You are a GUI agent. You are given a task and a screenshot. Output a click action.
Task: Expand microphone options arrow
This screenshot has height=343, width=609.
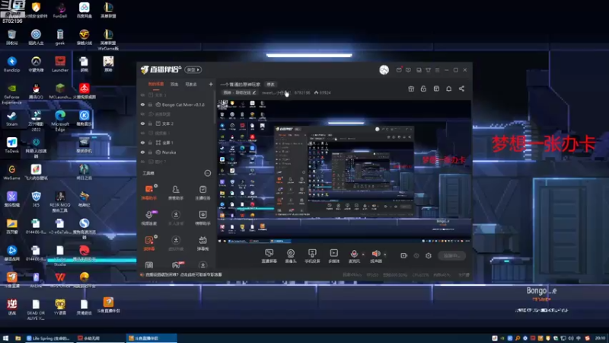(x=363, y=255)
